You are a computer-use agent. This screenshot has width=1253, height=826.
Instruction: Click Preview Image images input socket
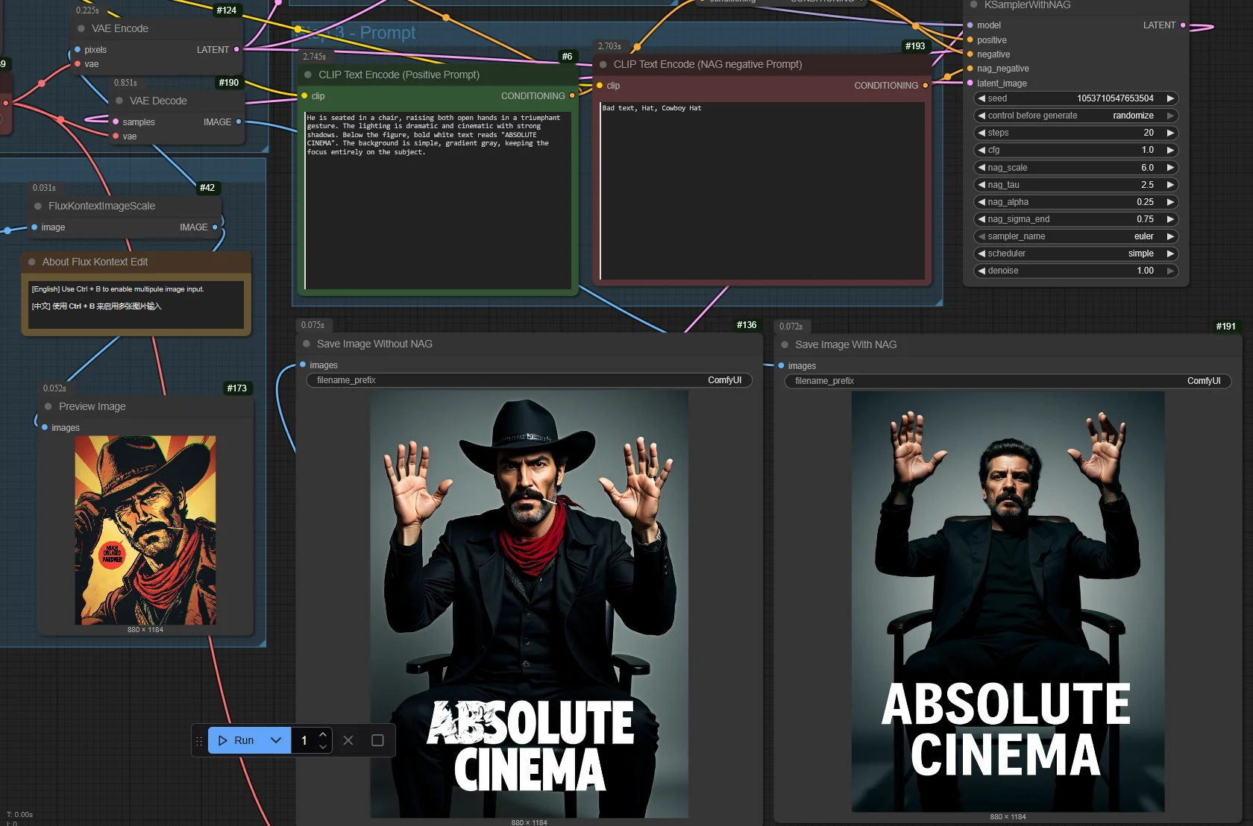45,427
